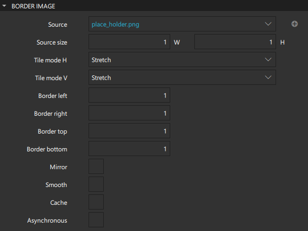
Task: Click the Border right value field
Action: point(129,113)
